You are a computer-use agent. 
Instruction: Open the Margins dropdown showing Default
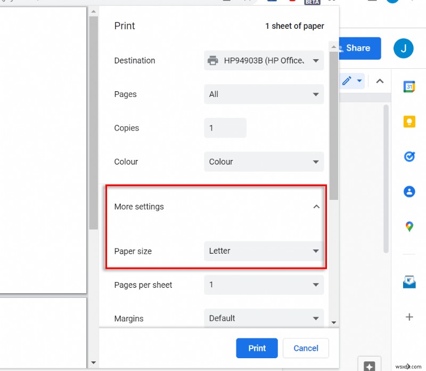click(x=264, y=318)
